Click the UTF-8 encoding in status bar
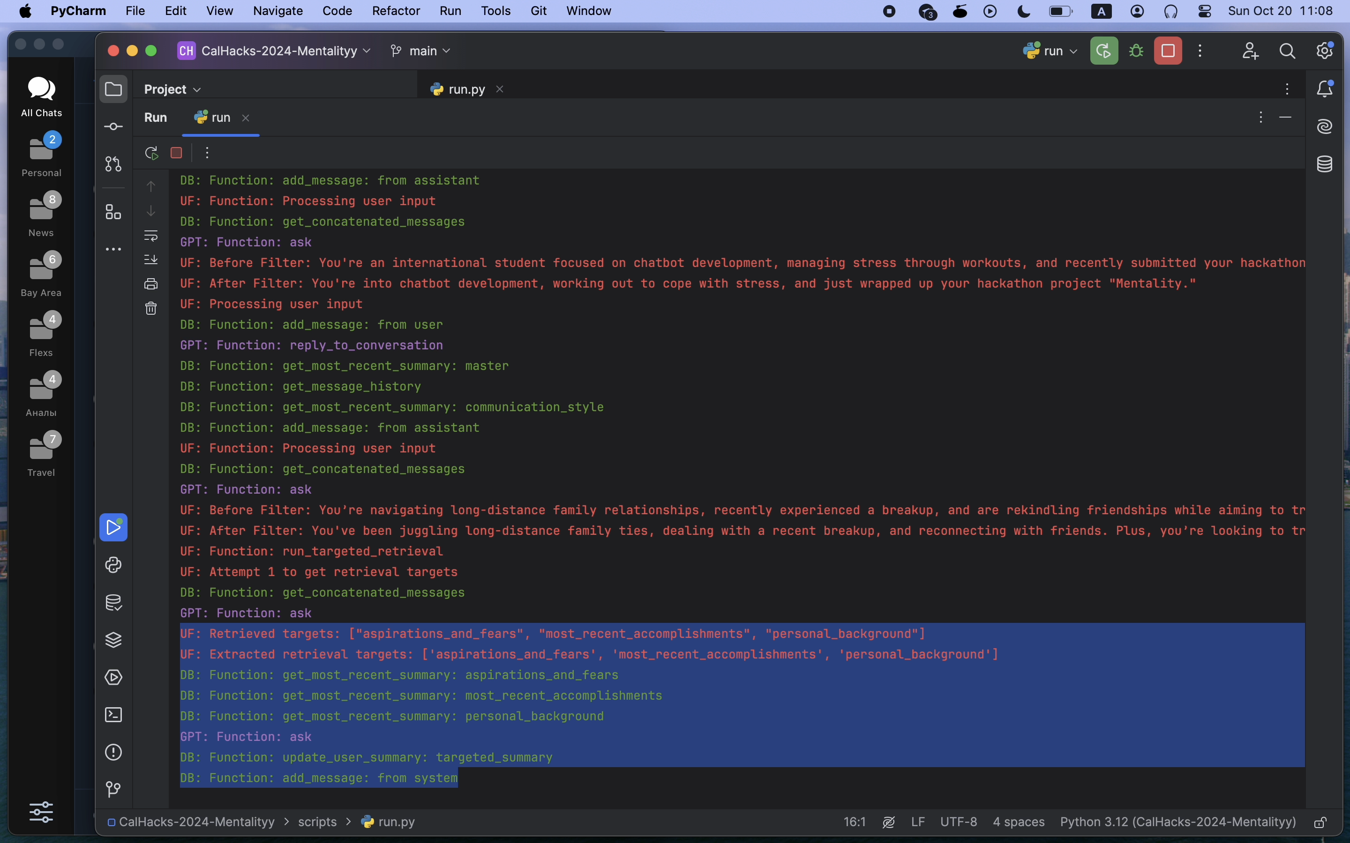 point(959,822)
